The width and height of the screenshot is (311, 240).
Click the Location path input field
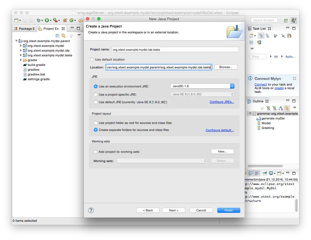point(159,67)
